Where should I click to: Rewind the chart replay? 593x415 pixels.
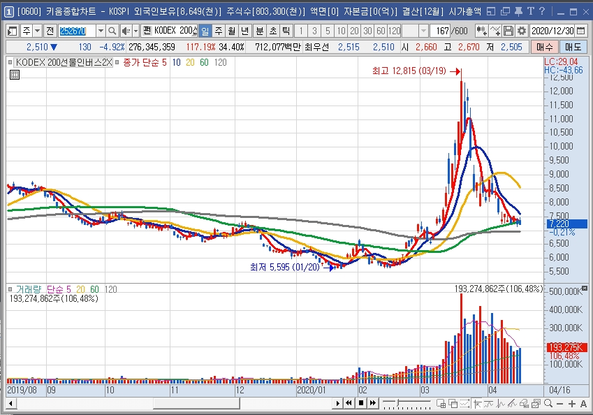click(x=349, y=403)
